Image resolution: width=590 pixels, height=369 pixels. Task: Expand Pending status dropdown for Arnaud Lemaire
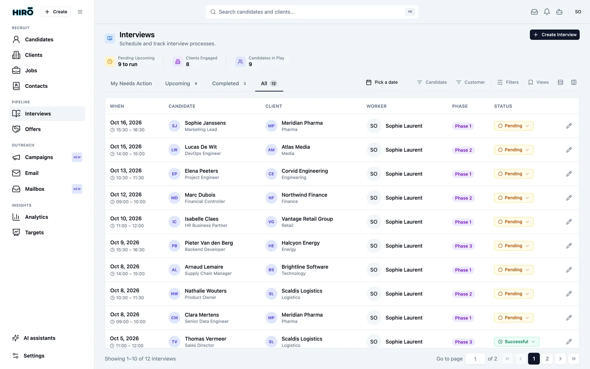point(514,270)
